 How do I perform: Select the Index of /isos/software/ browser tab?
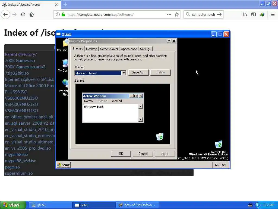[30, 5]
